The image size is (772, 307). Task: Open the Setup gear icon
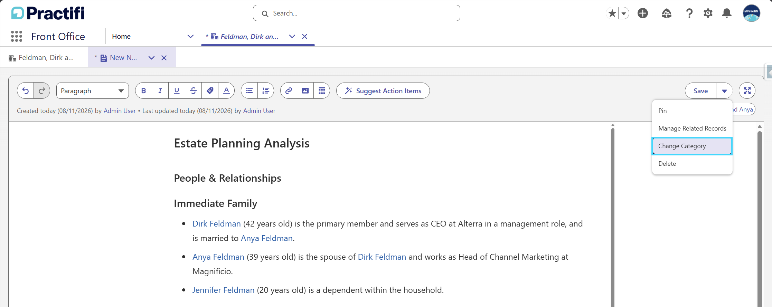708,13
